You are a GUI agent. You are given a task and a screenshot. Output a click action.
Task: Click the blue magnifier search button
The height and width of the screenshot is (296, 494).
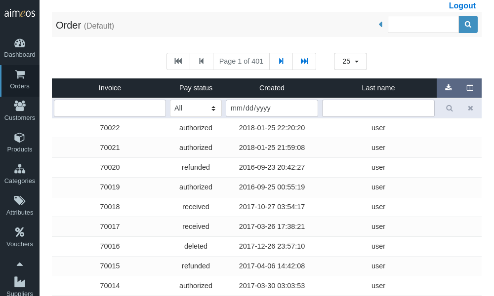[468, 24]
